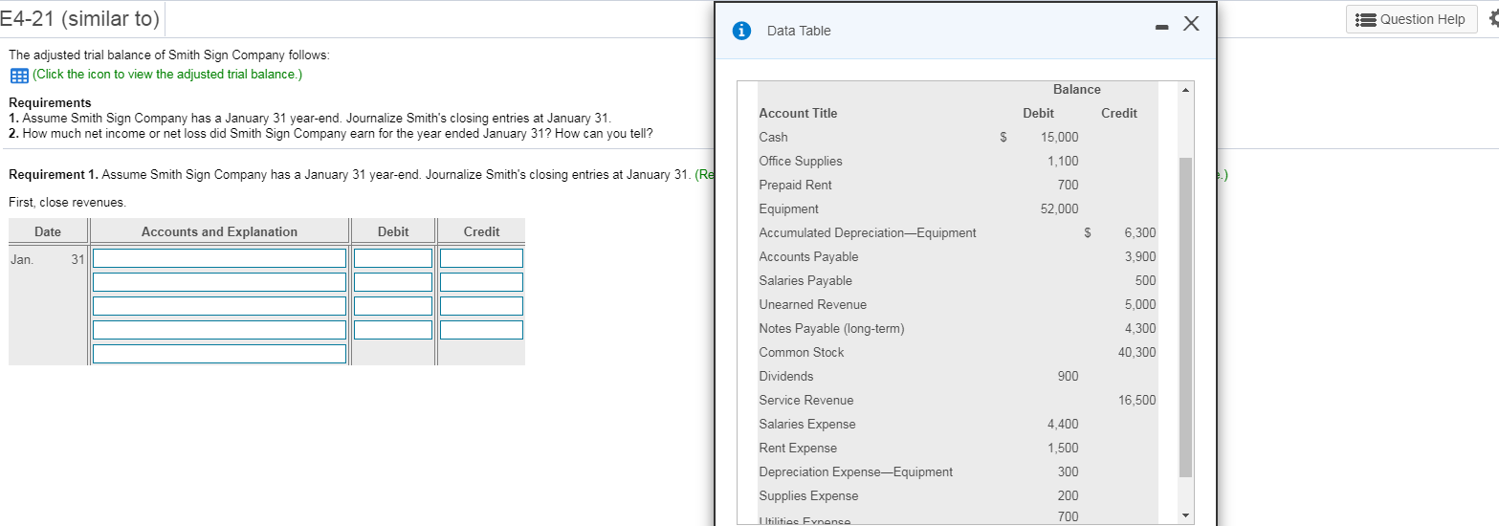Screen dimensions: 1499x526
Task: Click the first Accounts and Explanation input on Jan. 31 row
Action: click(219, 258)
